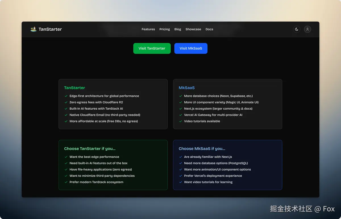Viewport: 341px width, 219px height.
Task: Click checkmark beside minimize third-party dependencies
Action: click(66, 176)
